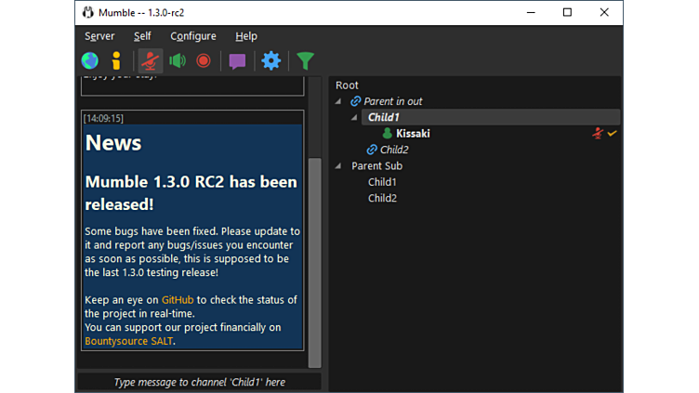This screenshot has width=699, height=393.
Task: Click the chat message input field
Action: pyautogui.click(x=199, y=382)
